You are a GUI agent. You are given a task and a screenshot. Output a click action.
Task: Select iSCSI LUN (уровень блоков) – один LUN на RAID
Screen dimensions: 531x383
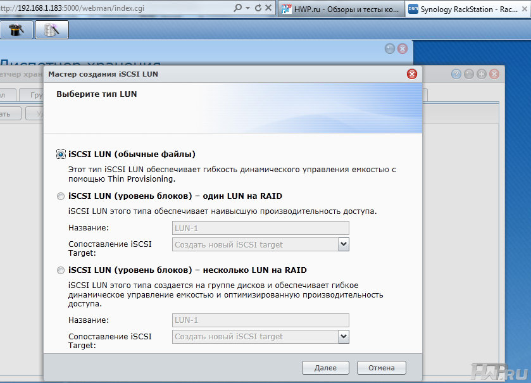click(x=60, y=197)
